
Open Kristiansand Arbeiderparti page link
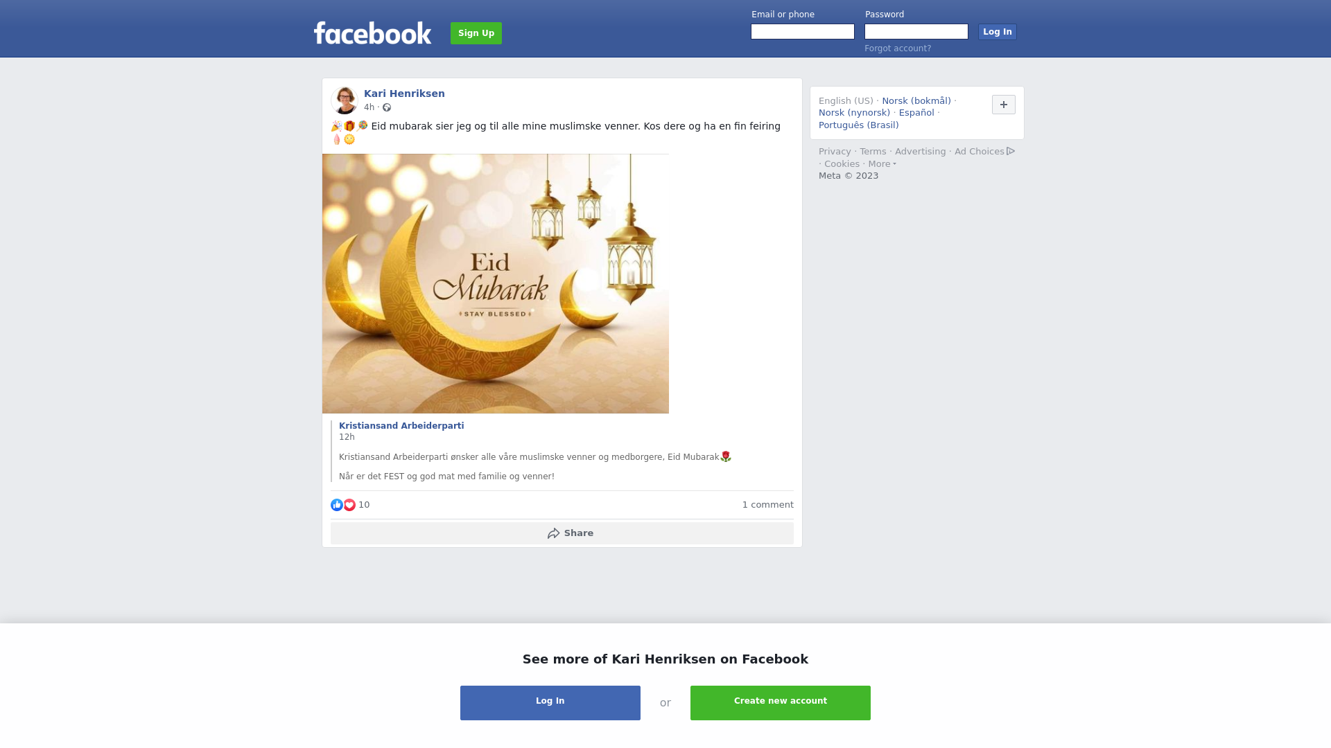pos(401,426)
